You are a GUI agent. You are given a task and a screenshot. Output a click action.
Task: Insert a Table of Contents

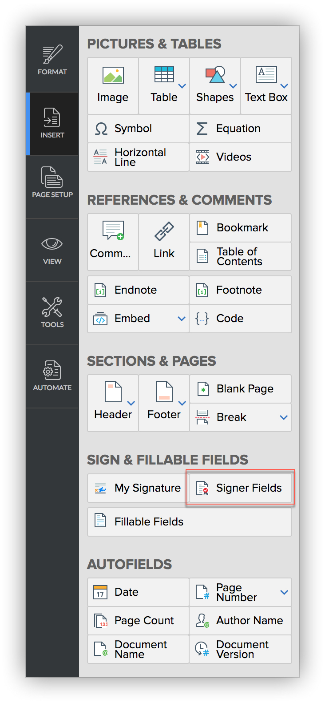241,256
